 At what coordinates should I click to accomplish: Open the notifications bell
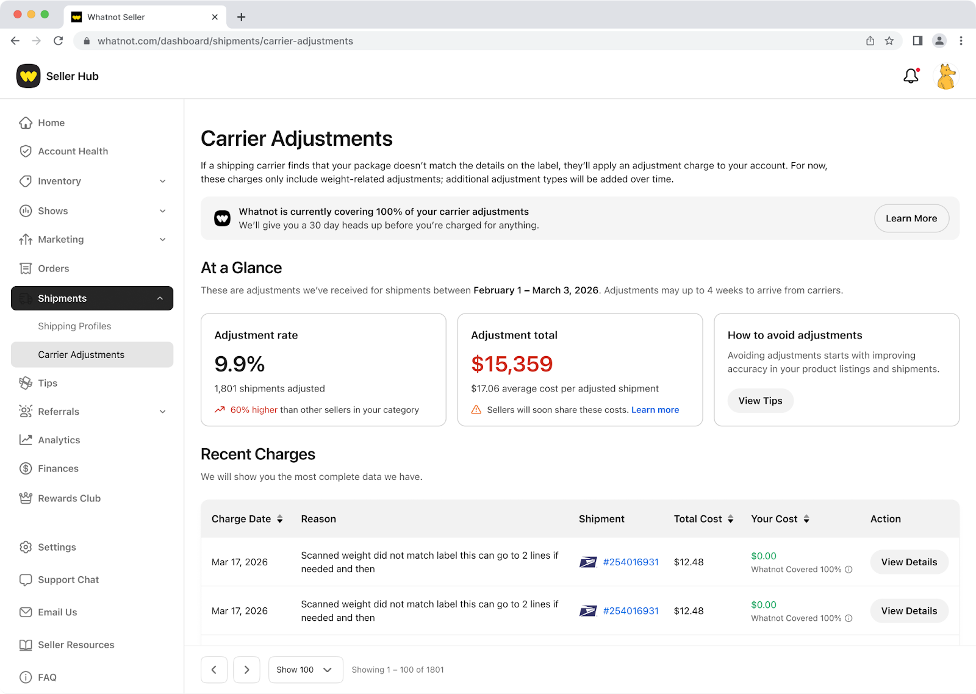[x=911, y=76]
